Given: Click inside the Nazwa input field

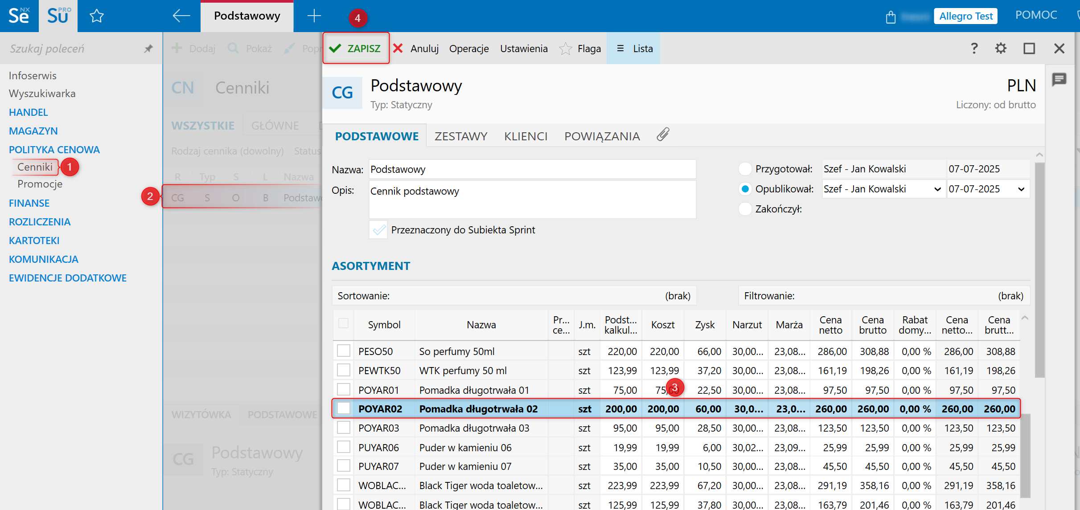Looking at the screenshot, I should click(x=532, y=169).
